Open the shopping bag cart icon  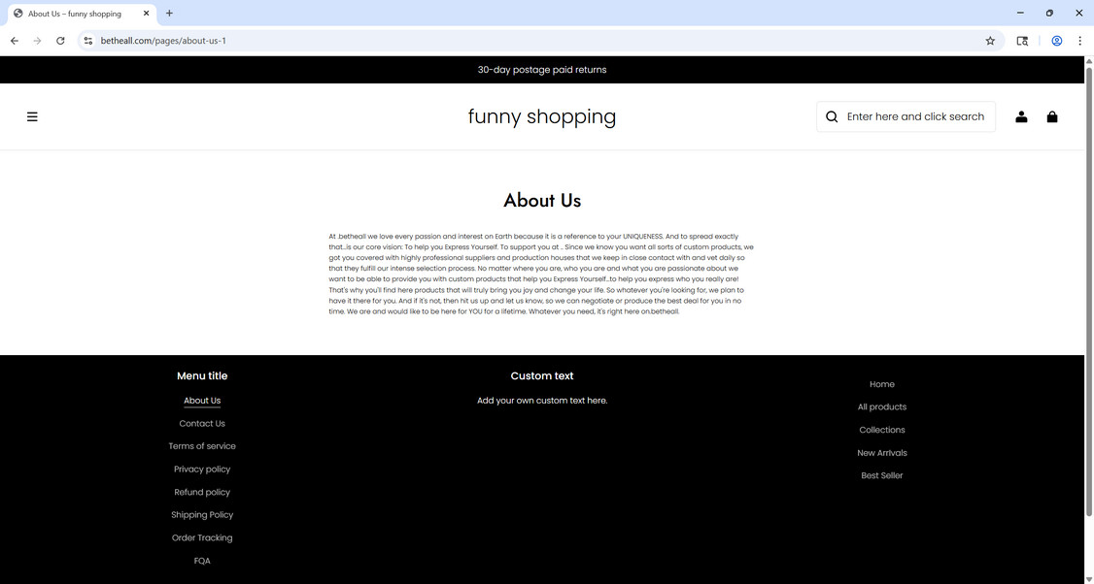(x=1052, y=115)
